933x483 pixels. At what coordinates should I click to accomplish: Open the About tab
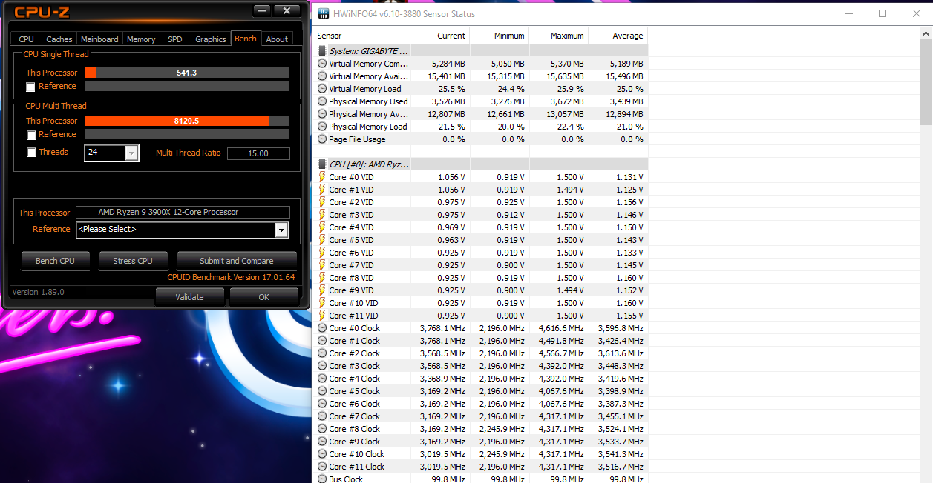(x=277, y=39)
